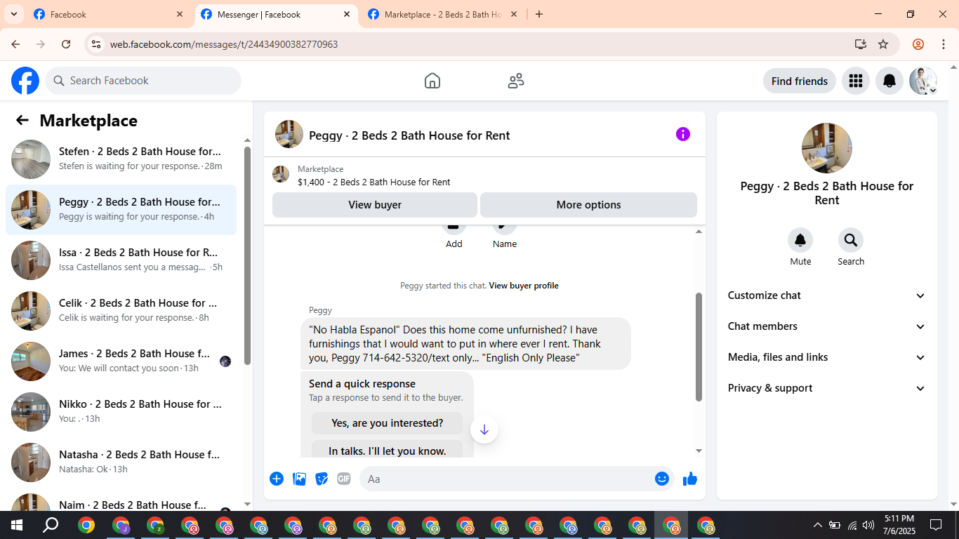The height and width of the screenshot is (539, 959).
Task: Open conversation information purple icon
Action: pos(683,134)
